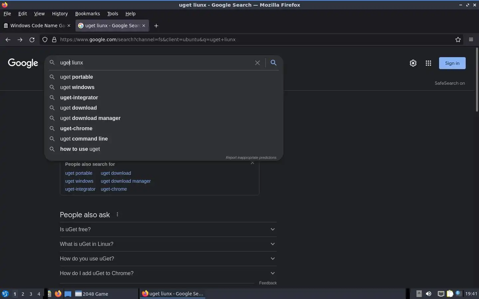Image resolution: width=479 pixels, height=299 pixels.
Task: Switch to workspace 4 in taskbar
Action: (x=39, y=294)
